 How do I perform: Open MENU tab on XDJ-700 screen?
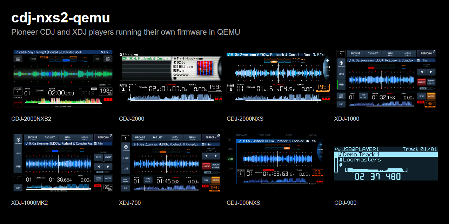(192, 138)
